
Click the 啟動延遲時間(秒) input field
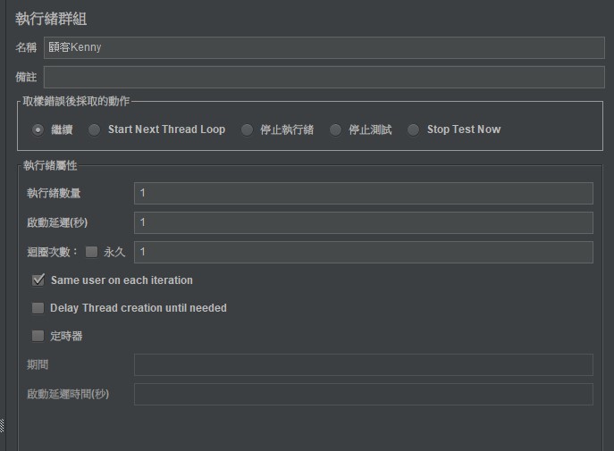point(363,394)
